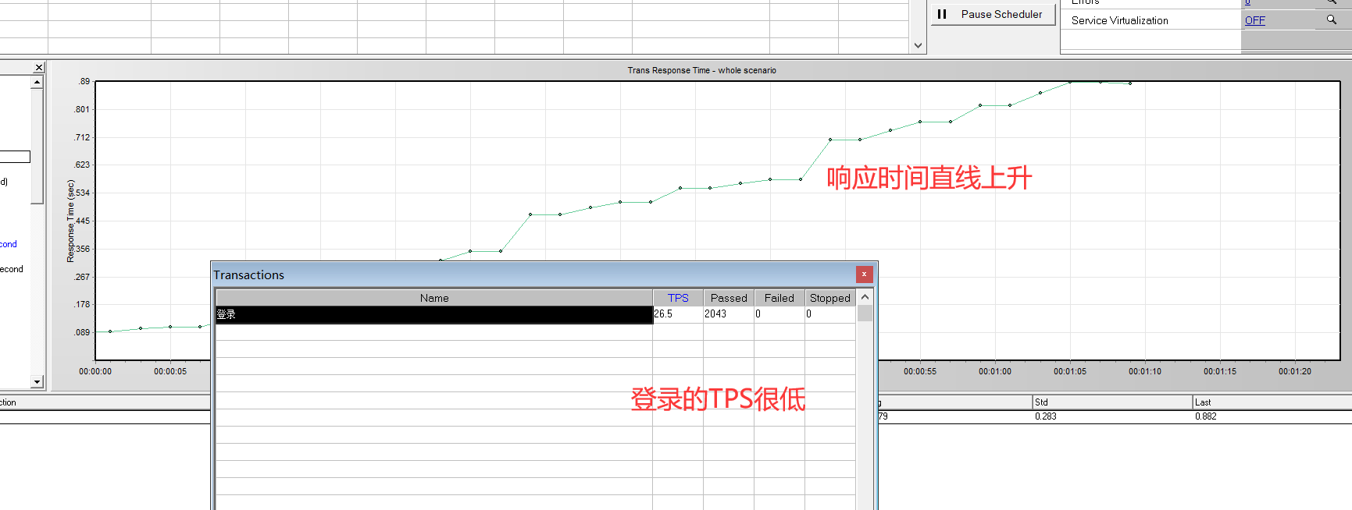Click the empty input box in left panel
This screenshot has width=1352, height=510.
15,157
